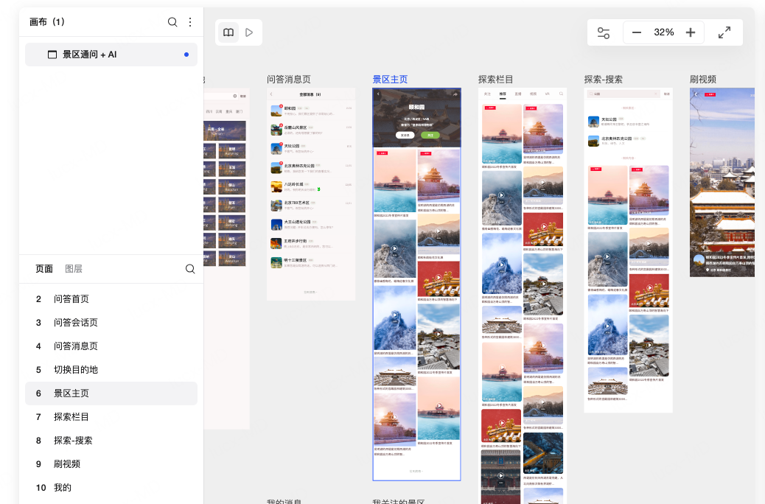
Task: Click 北京奥林匹克公园 row in 问答消息页
Action: (x=311, y=168)
